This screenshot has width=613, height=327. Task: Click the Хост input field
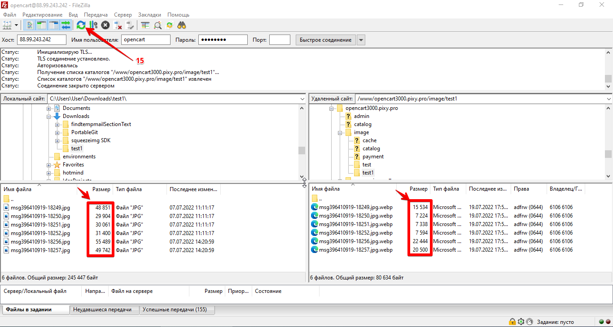coord(42,40)
